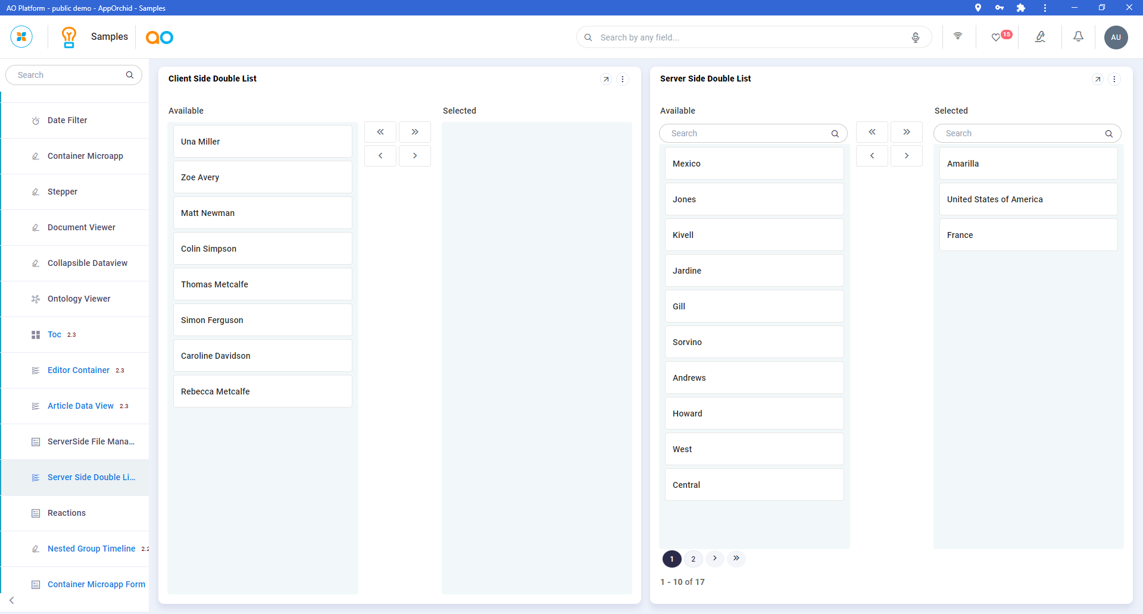The image size is (1143, 614).
Task: Click the microphone voice search icon
Action: [x=915, y=37]
